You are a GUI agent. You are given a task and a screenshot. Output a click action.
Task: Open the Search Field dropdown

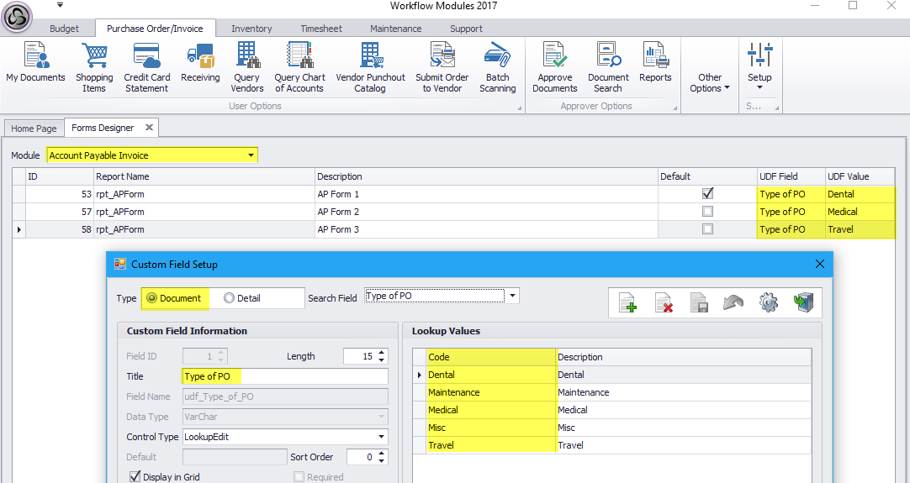pyautogui.click(x=513, y=296)
